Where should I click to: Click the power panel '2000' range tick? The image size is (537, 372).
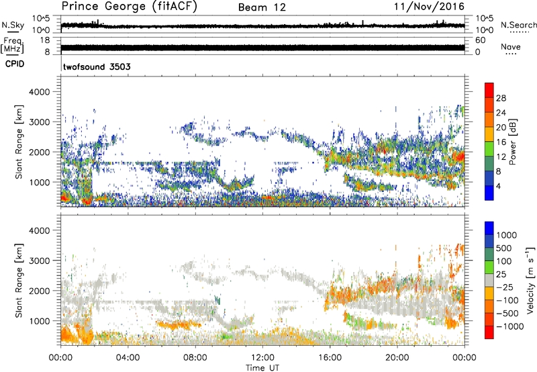[x=39, y=152]
